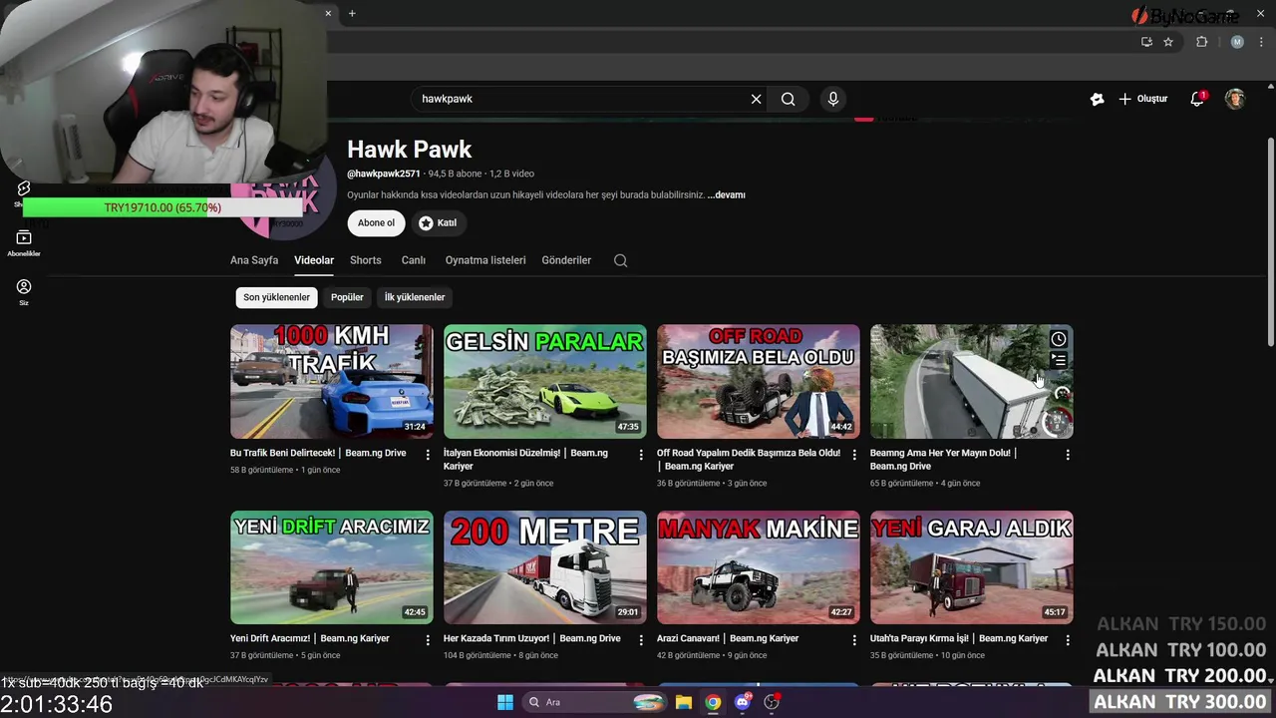Open Gelsin Paralar thumbnail

[545, 382]
